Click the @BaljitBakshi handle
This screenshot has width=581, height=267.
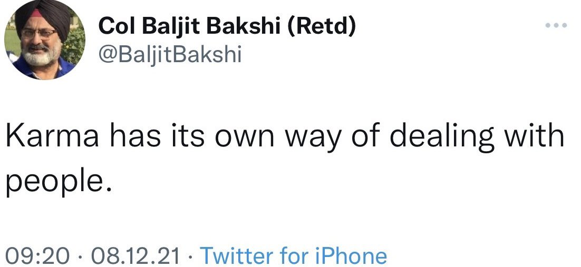tap(170, 54)
